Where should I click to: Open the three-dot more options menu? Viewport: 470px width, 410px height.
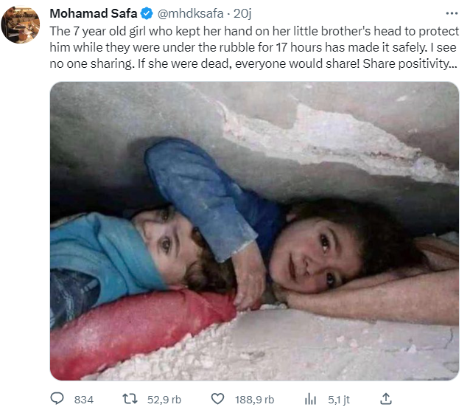click(450, 13)
